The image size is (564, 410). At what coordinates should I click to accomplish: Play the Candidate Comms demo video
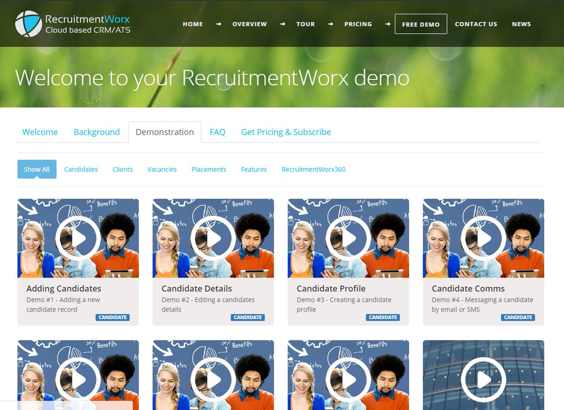483,238
